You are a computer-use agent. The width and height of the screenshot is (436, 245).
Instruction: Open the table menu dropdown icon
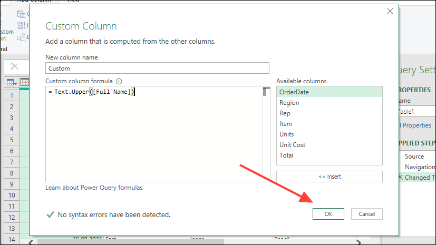pyautogui.click(x=12, y=83)
